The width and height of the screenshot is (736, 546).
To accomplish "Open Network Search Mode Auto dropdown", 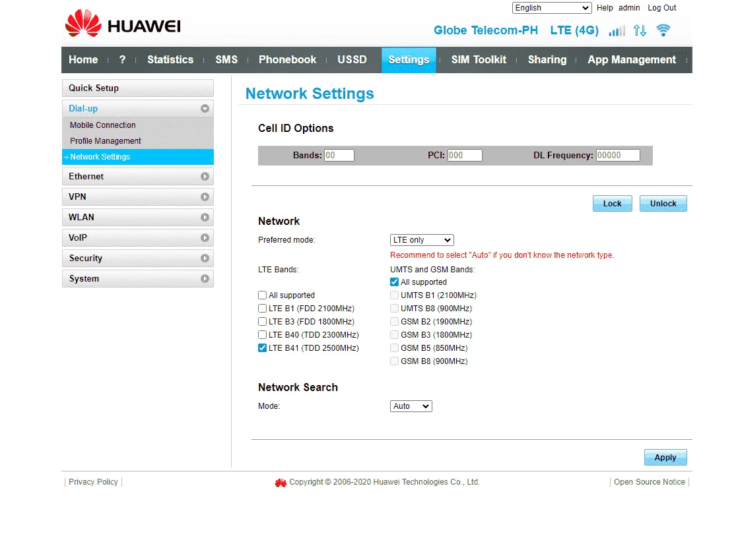I will click(x=411, y=406).
